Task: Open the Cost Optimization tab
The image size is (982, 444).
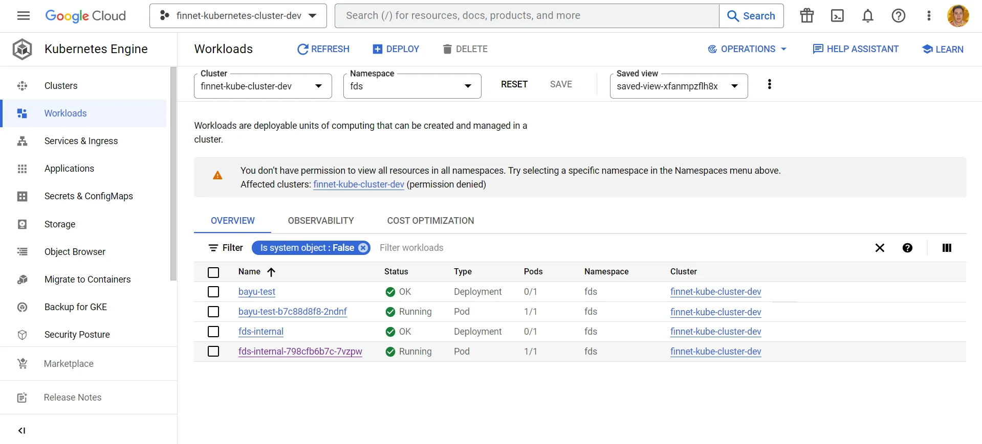Action: [x=430, y=221]
